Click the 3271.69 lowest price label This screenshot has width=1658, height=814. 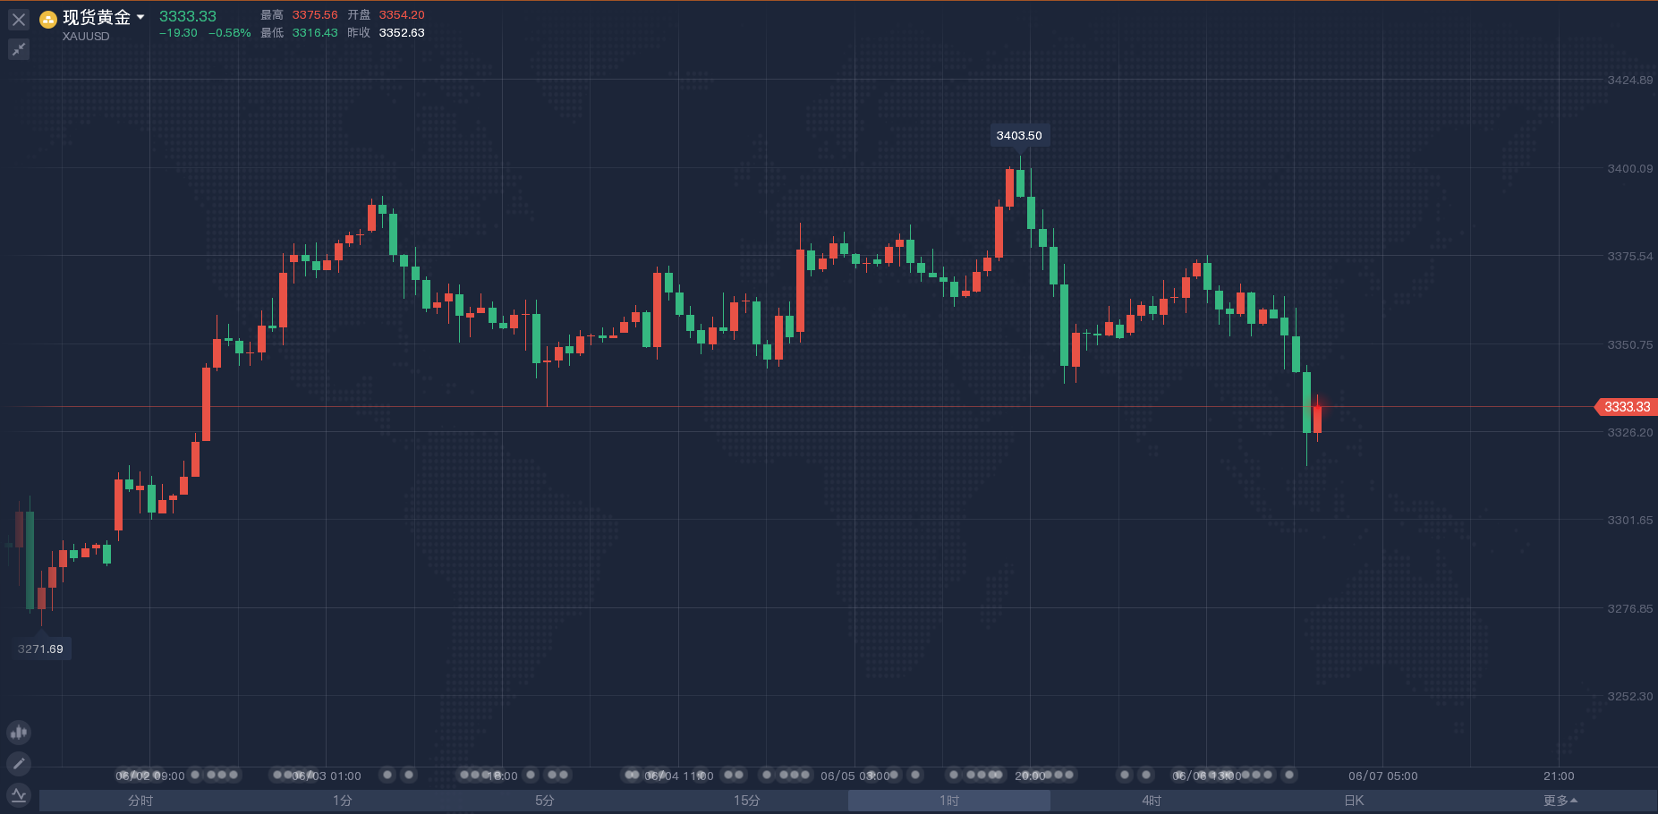pos(41,649)
